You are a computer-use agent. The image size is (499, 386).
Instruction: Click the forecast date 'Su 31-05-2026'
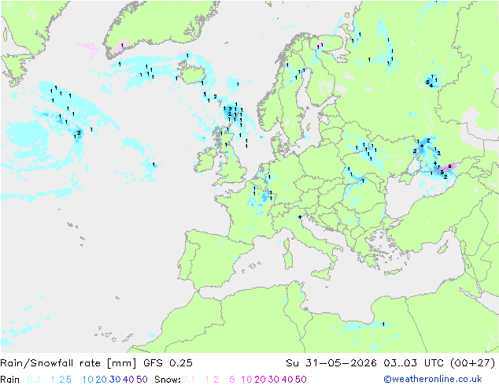(x=331, y=363)
